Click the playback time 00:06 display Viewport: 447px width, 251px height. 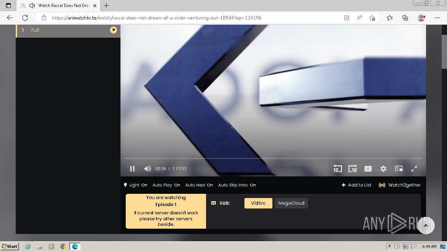161,169
